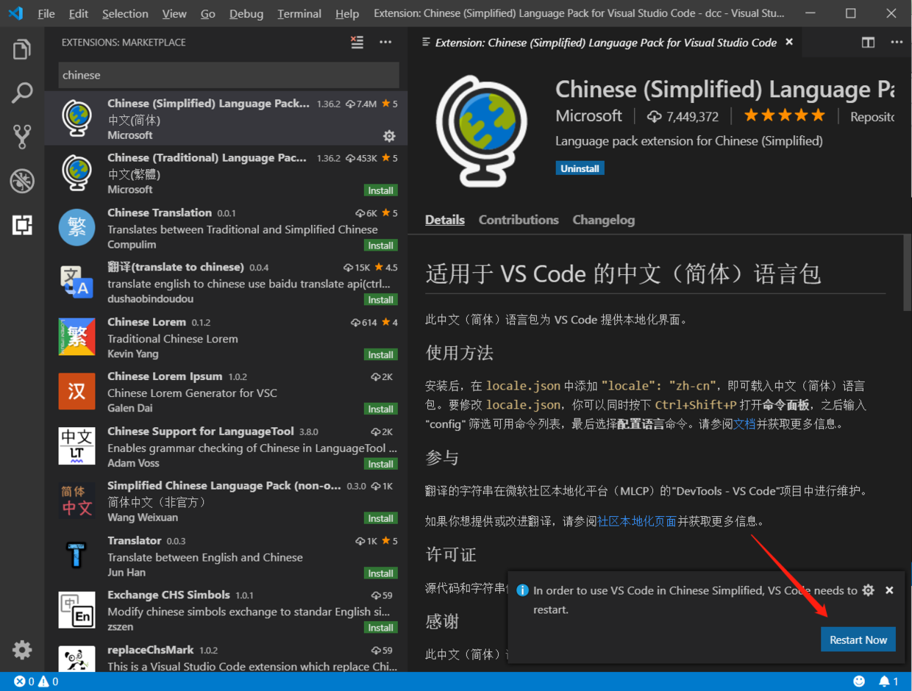Open Extensions panel More Actions menu
This screenshot has height=691, width=912.
coord(385,43)
